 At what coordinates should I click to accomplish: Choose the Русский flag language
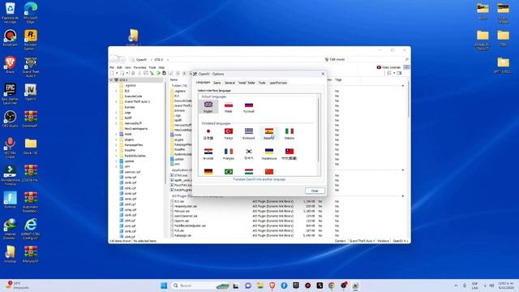click(249, 106)
